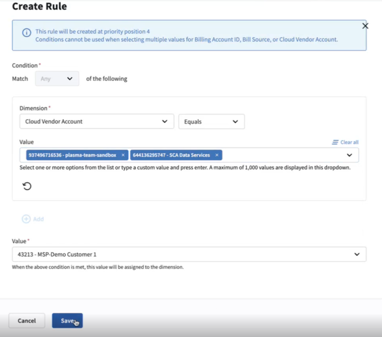This screenshot has height=337, width=382.
Task: Click the circular reset arrow icon
Action: click(27, 186)
